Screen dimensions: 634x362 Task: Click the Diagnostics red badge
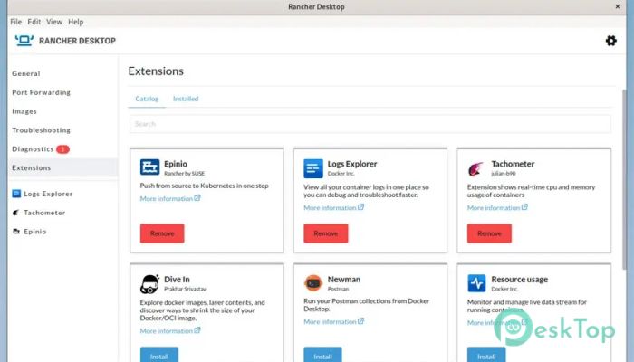coord(62,149)
